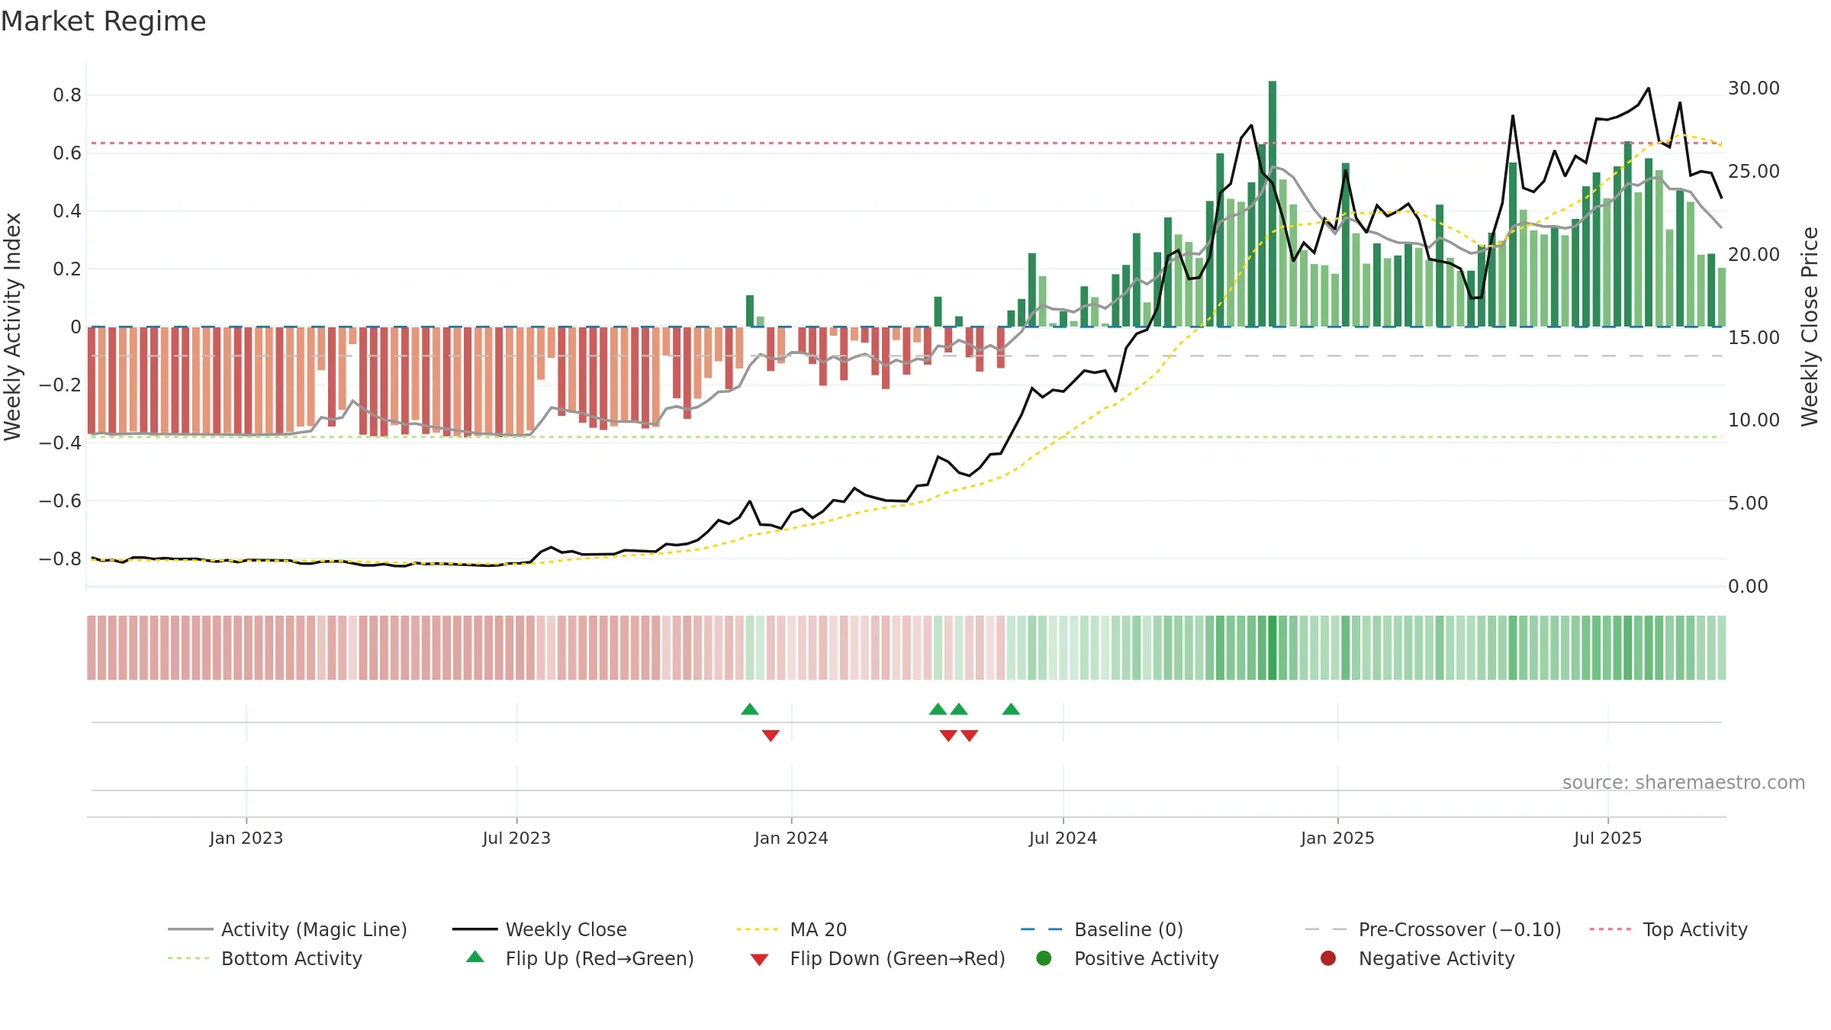
Task: Toggle Flip Up (Red→Green) legend entry
Action: coord(580,958)
